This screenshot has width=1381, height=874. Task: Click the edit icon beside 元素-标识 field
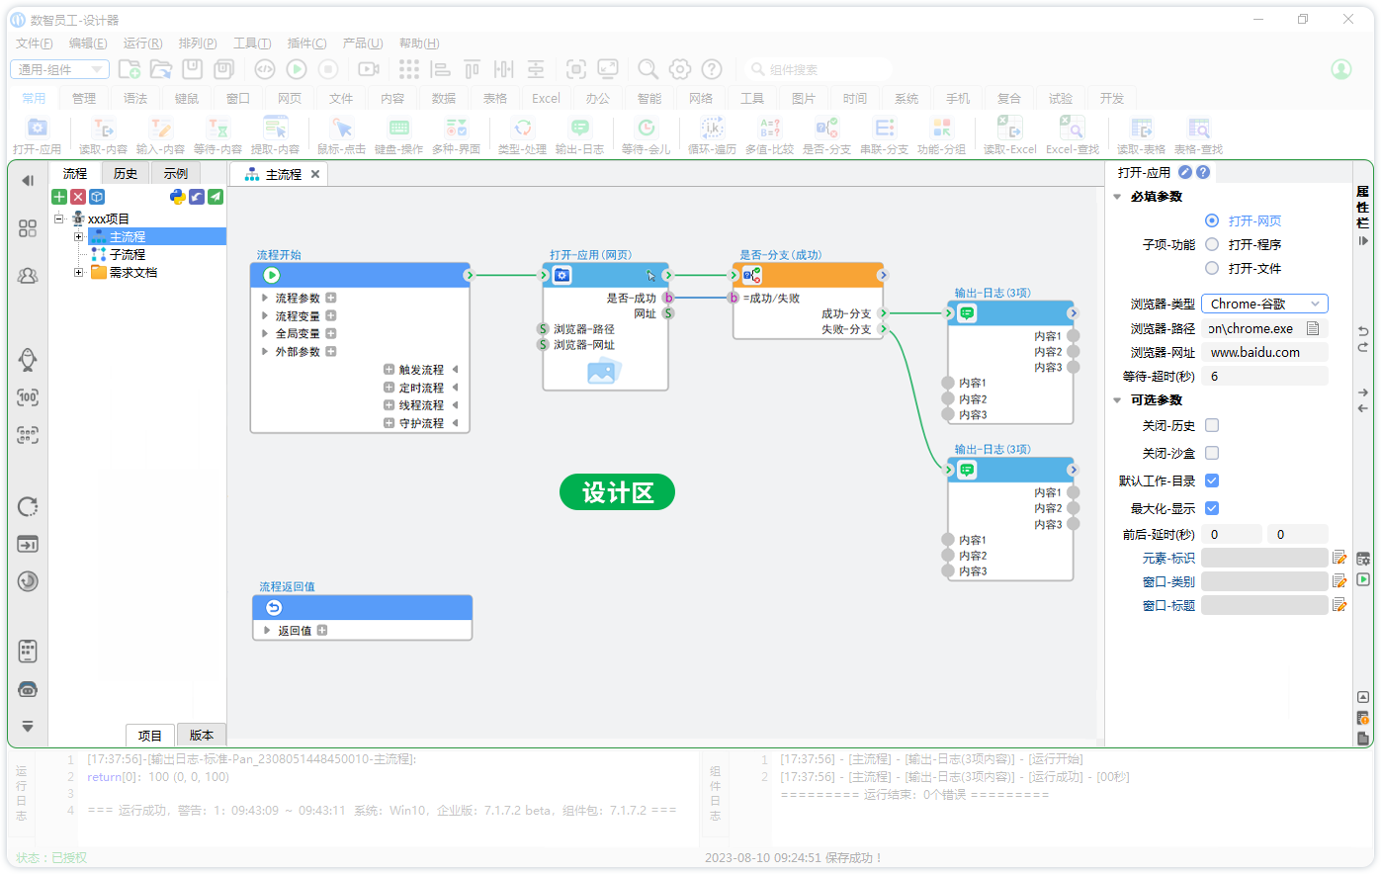point(1339,558)
